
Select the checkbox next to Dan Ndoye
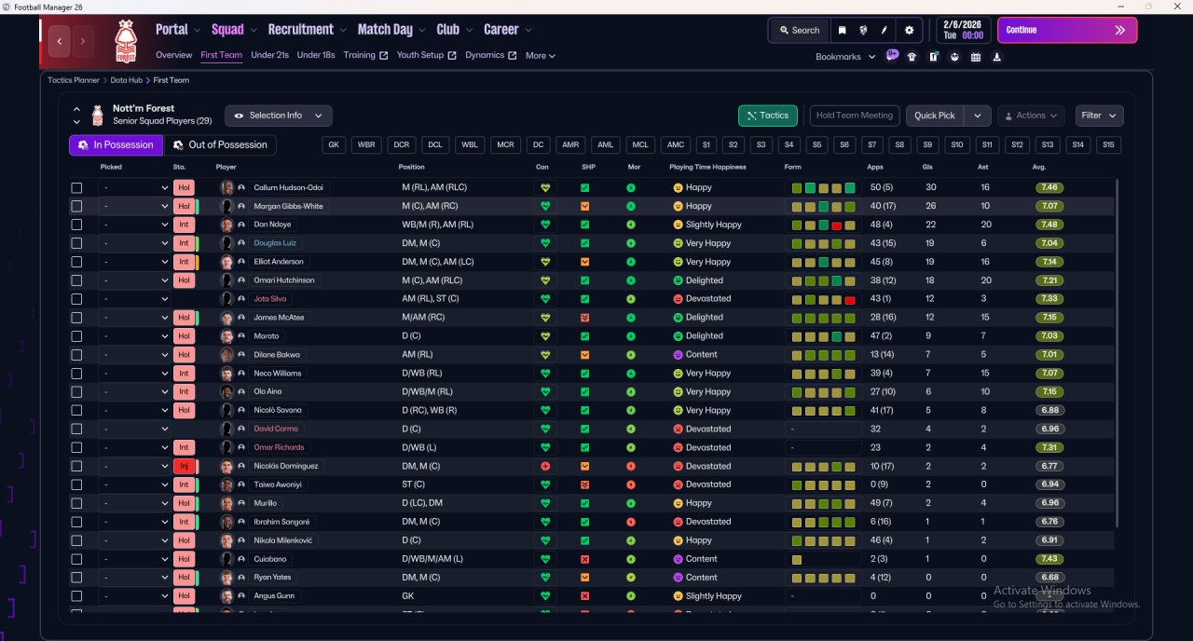point(76,225)
